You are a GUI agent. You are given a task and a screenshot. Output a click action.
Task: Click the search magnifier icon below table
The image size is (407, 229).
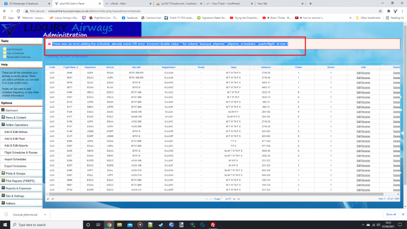click(x=48, y=199)
